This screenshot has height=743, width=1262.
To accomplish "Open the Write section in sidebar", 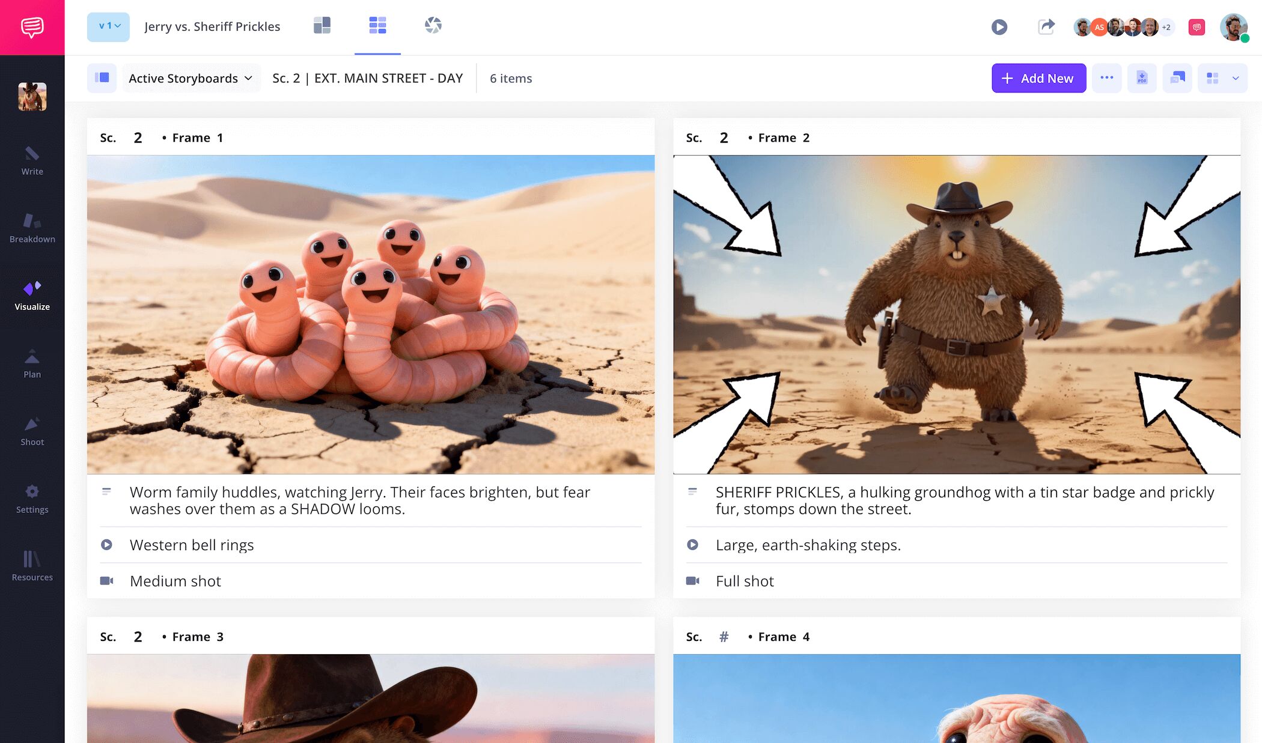I will click(x=32, y=160).
